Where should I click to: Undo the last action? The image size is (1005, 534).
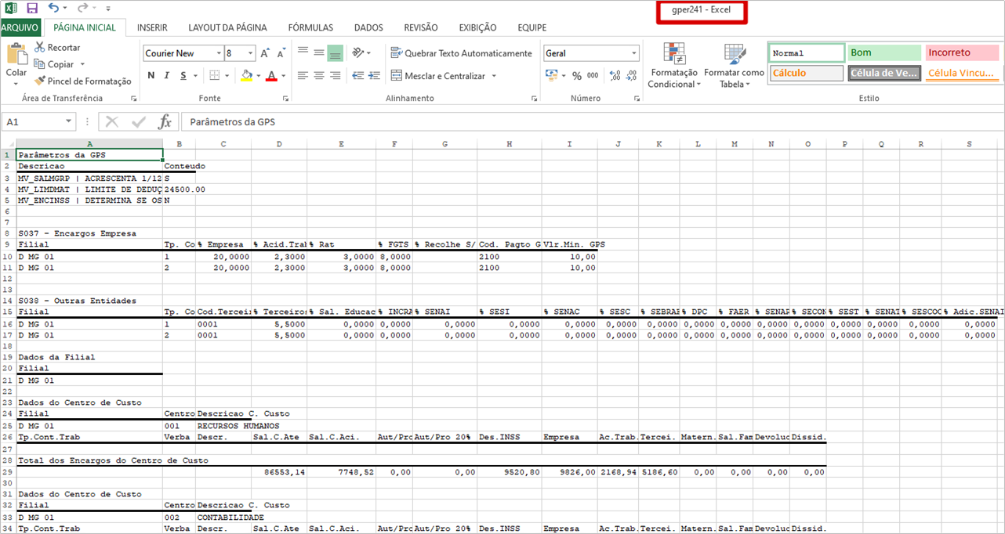(x=53, y=8)
